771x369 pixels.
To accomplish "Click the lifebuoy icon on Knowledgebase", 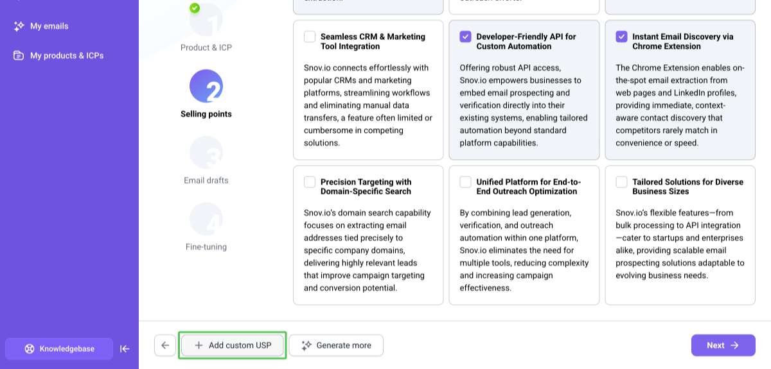I will [30, 349].
